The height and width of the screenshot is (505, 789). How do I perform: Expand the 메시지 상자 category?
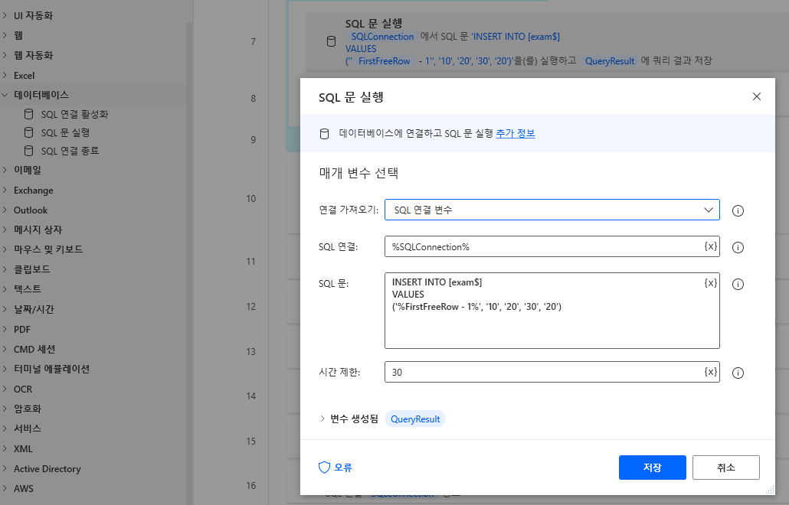pyautogui.click(x=5, y=230)
